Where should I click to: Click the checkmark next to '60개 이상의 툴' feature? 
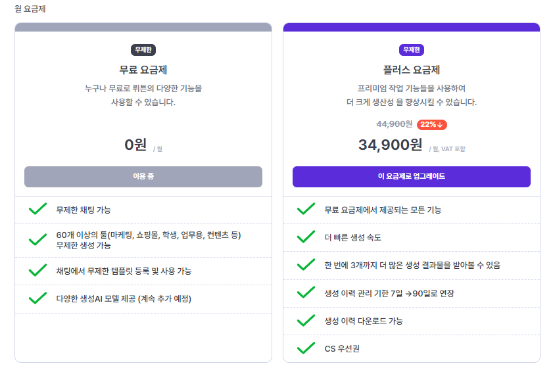[x=37, y=239]
